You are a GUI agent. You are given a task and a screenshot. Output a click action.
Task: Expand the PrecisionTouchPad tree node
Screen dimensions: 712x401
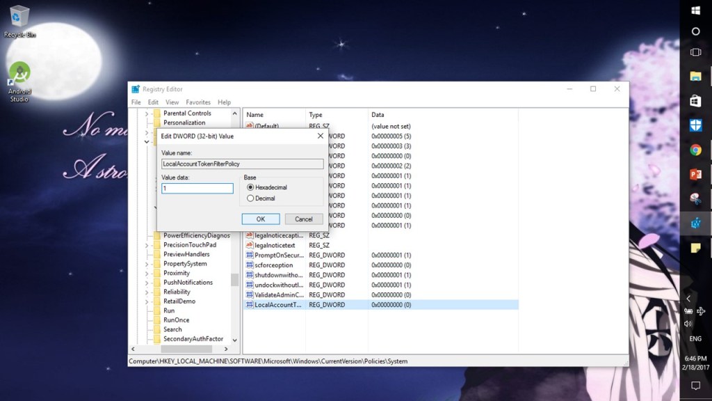147,245
